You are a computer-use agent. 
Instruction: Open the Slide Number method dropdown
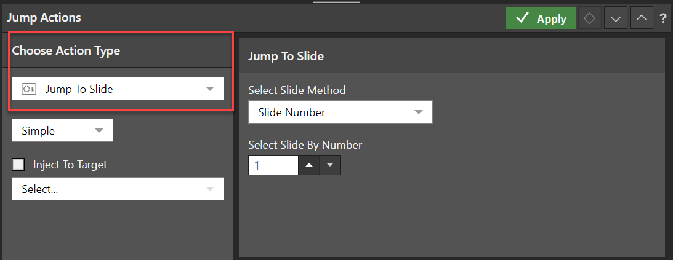(340, 112)
